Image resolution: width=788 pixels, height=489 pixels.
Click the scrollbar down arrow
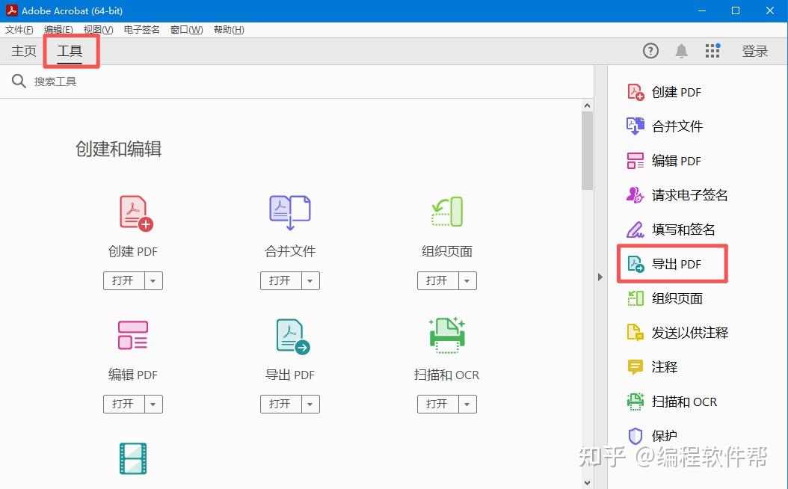point(587,483)
